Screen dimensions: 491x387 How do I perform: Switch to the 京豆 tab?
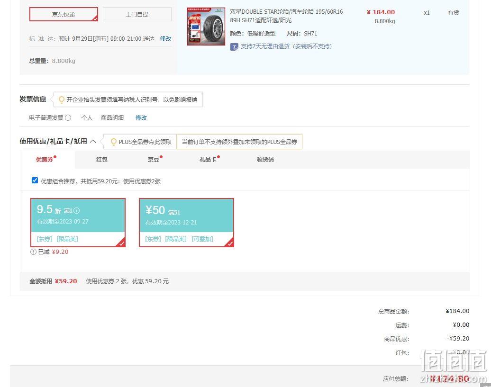tap(154, 160)
